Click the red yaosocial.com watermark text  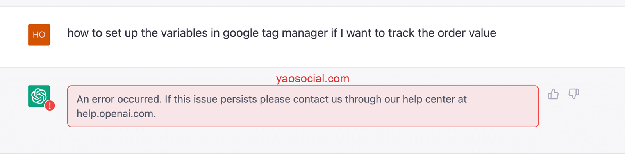(x=312, y=79)
